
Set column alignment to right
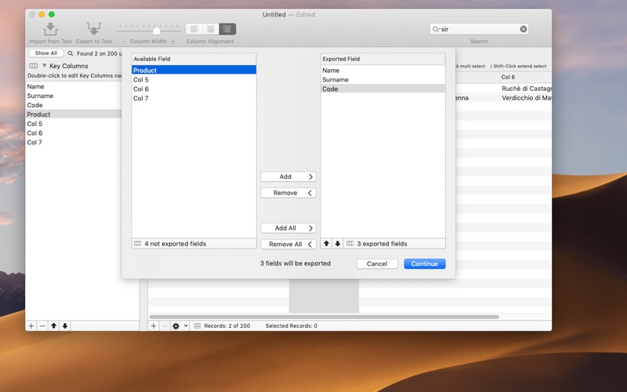tap(227, 29)
